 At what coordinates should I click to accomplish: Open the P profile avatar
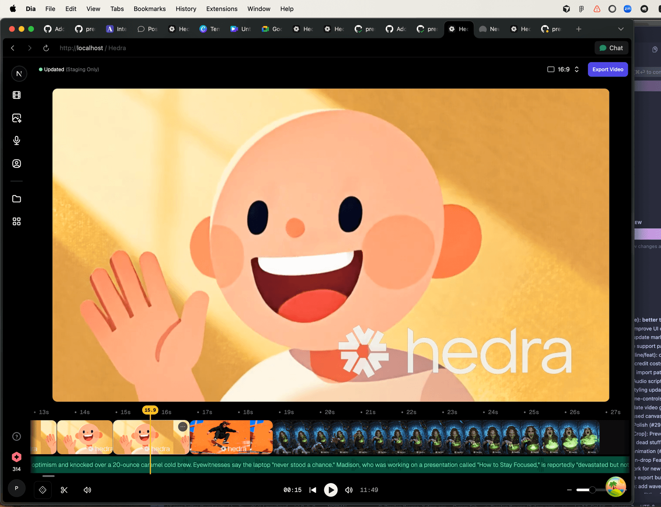coord(17,488)
